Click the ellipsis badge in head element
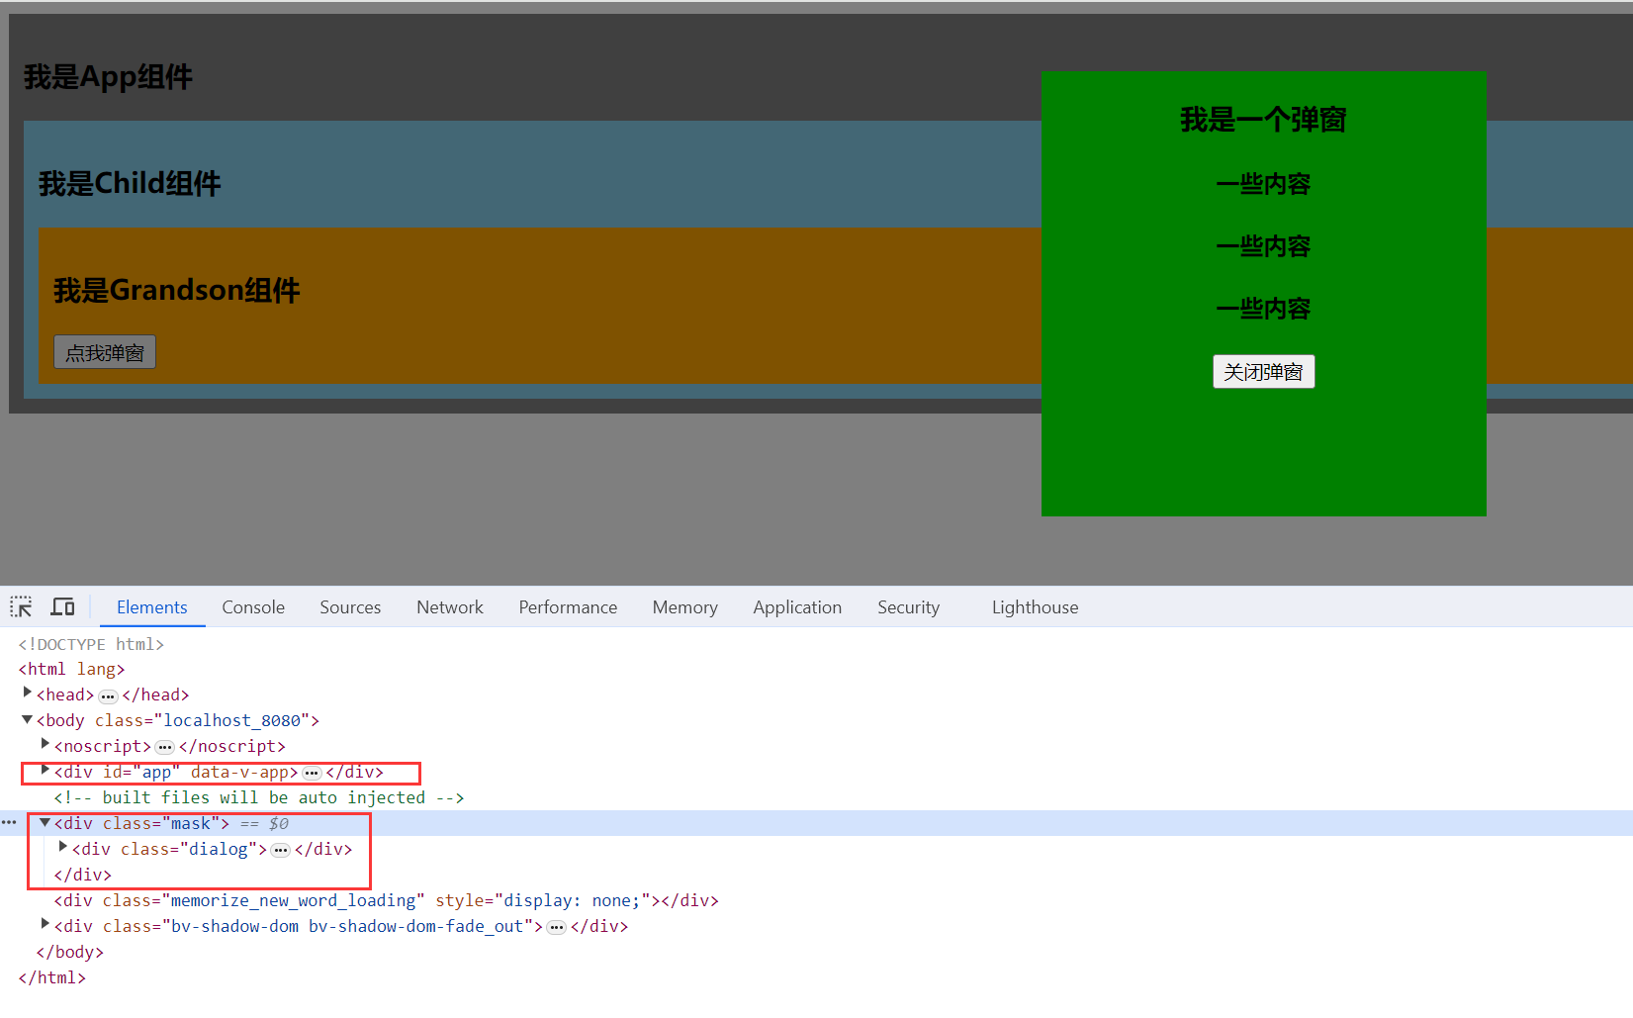This screenshot has width=1633, height=1018. pyautogui.click(x=108, y=696)
